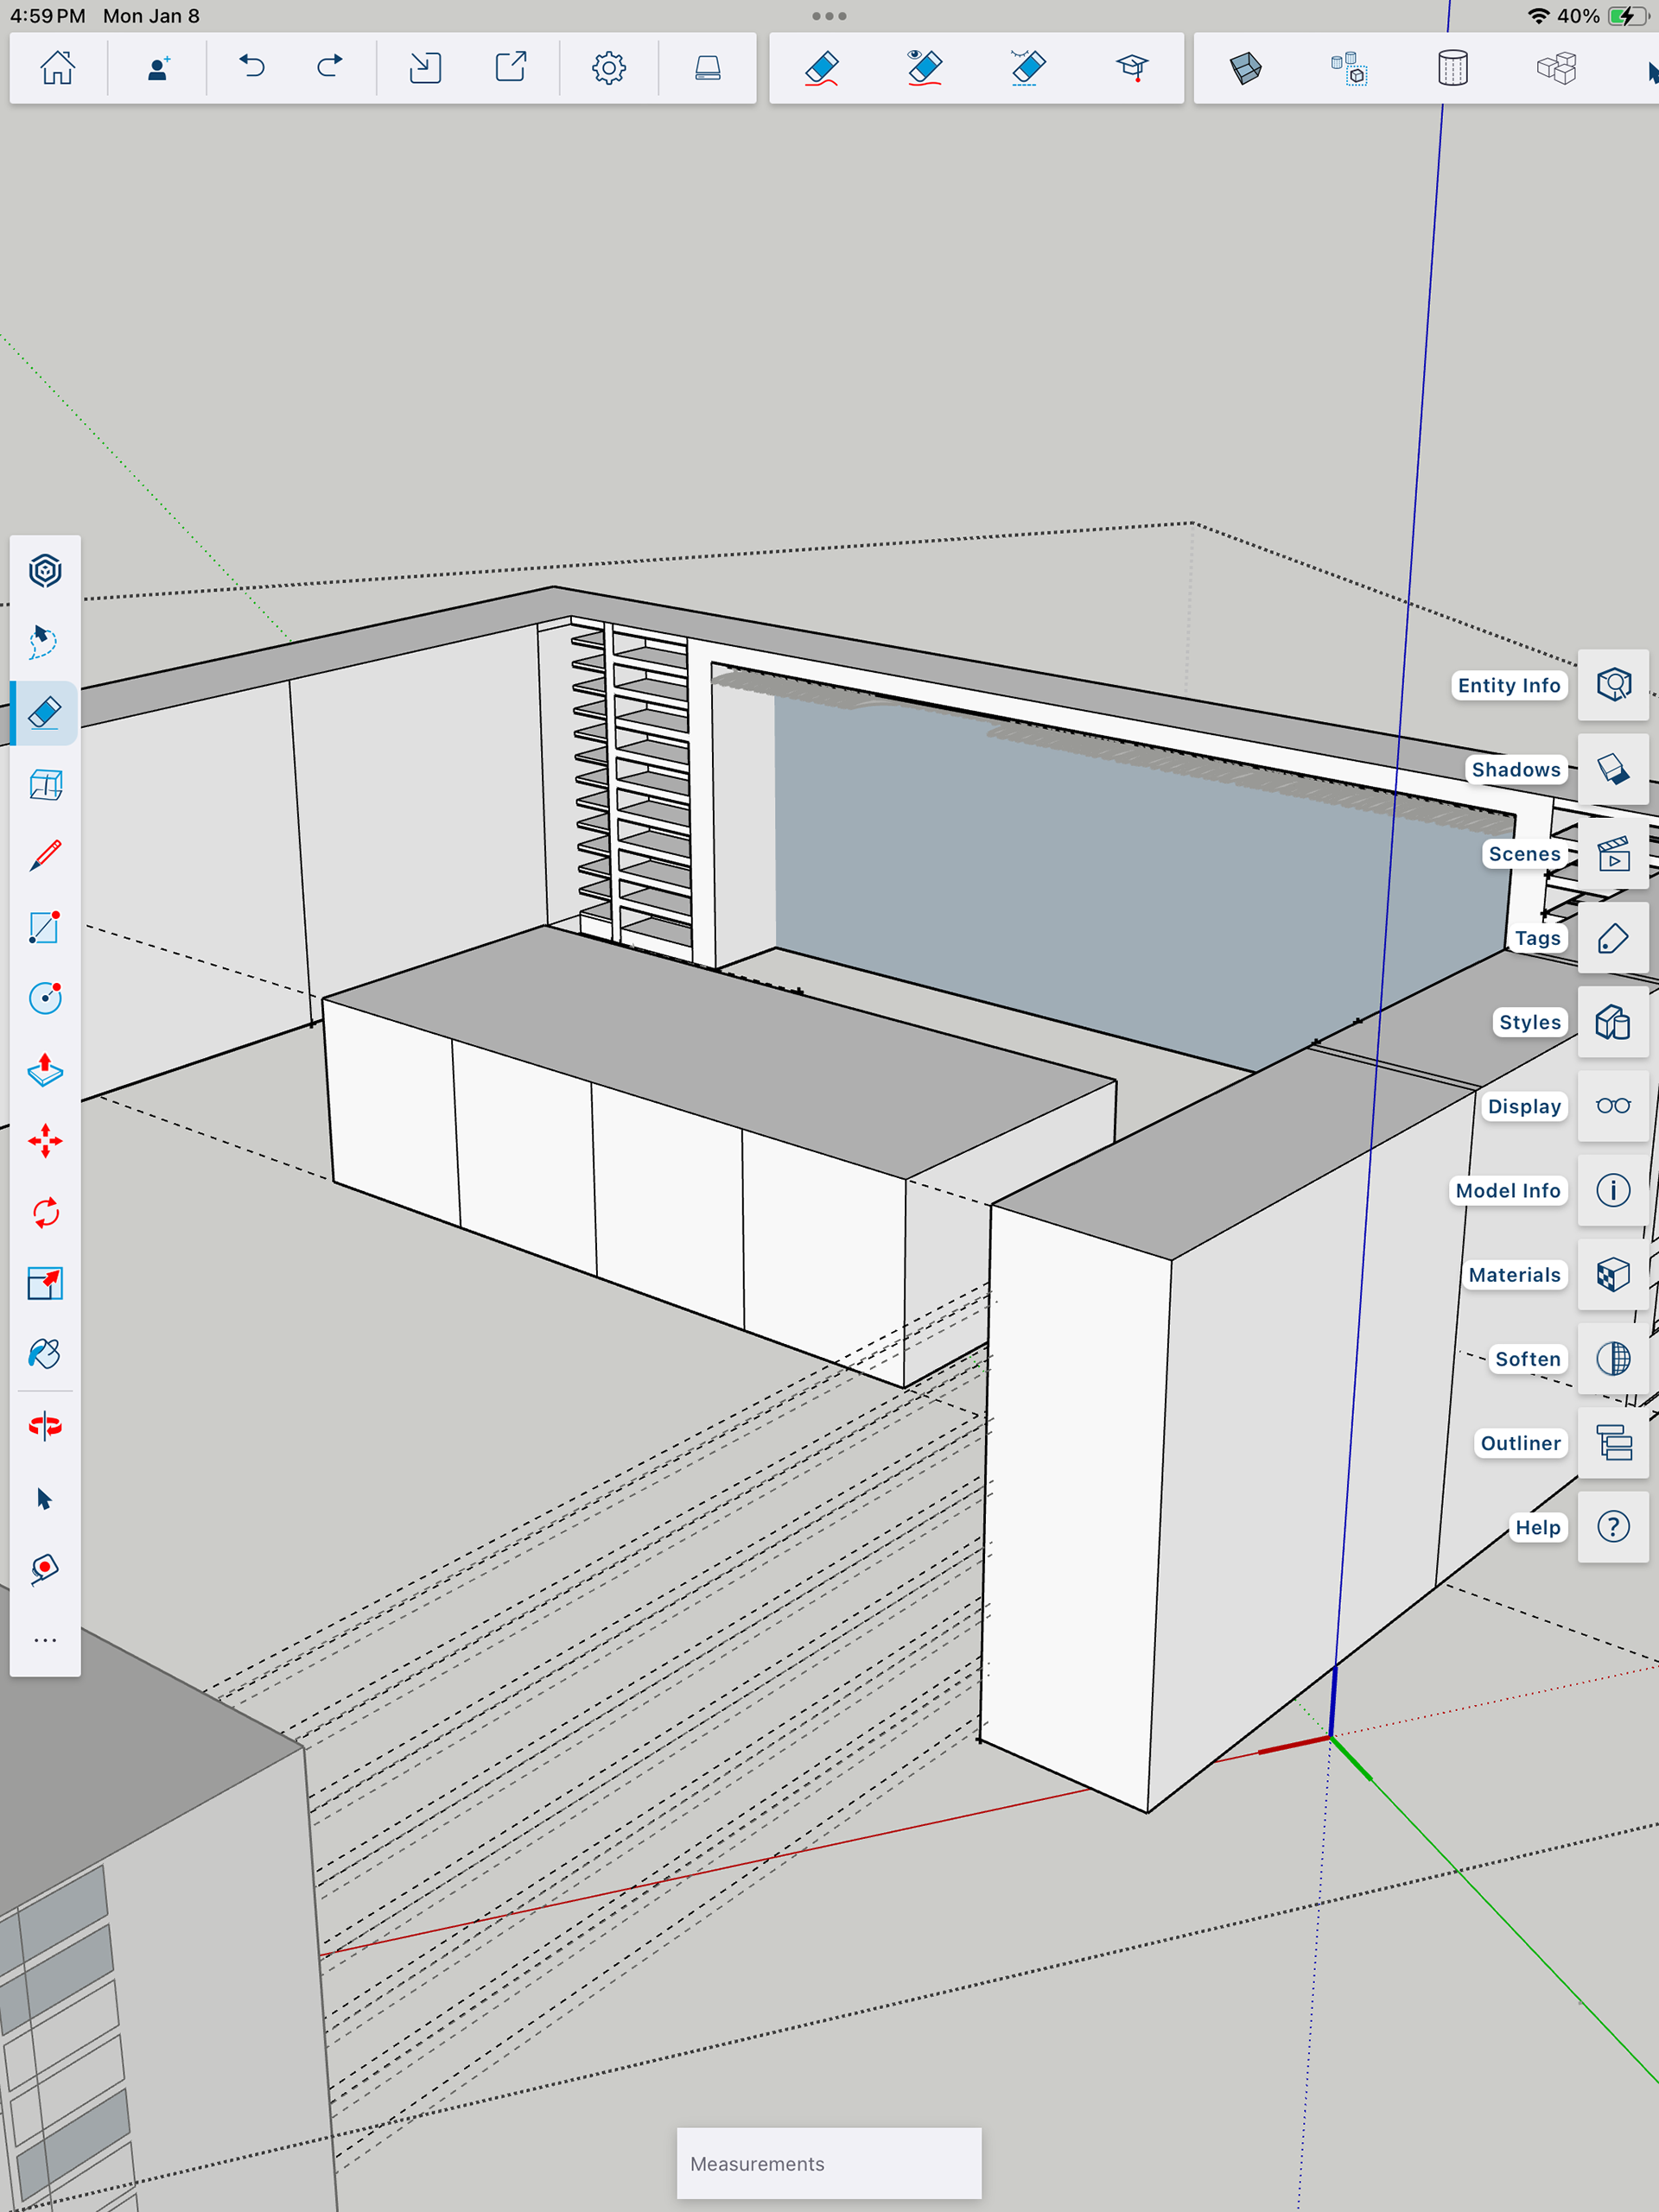The height and width of the screenshot is (2212, 1659).
Task: Tap the Measurements input box
Action: click(829, 2163)
